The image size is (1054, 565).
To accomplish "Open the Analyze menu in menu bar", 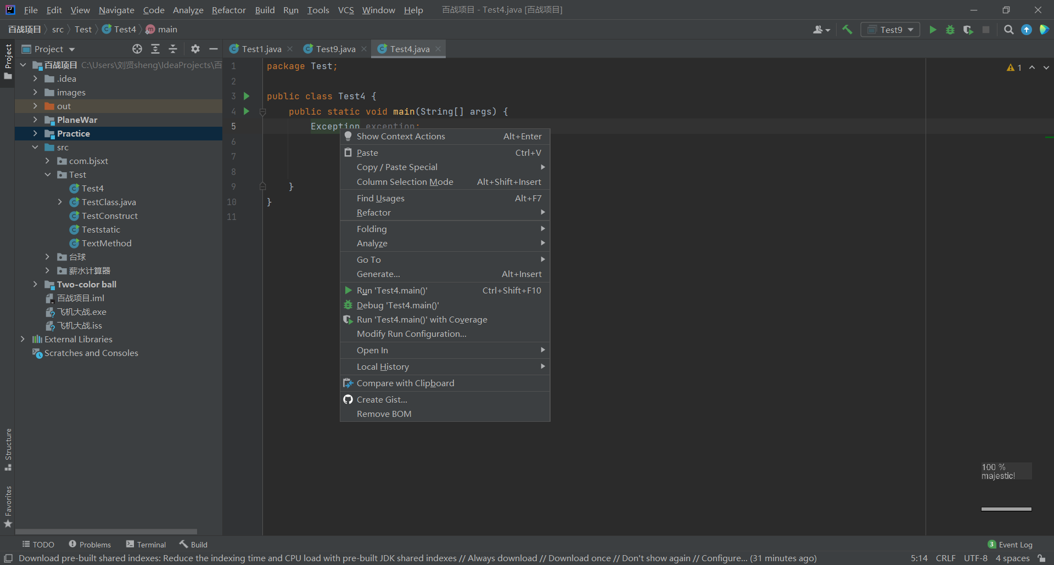I will click(x=188, y=10).
